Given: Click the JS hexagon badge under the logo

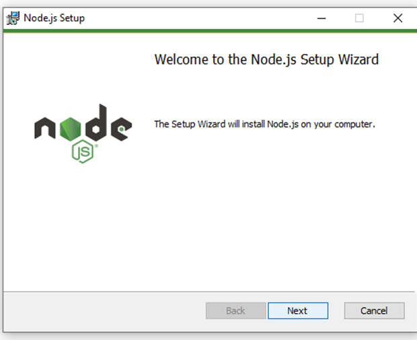Looking at the screenshot, I should pyautogui.click(x=83, y=151).
